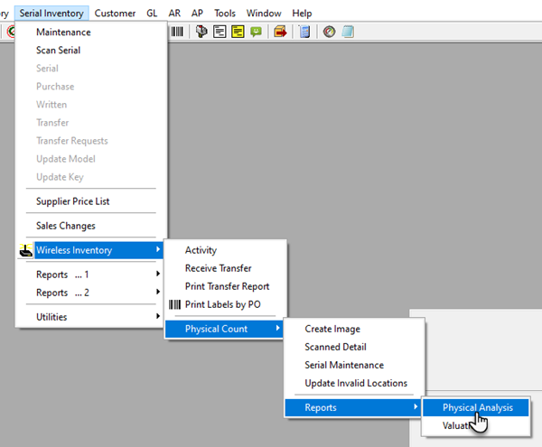The height and width of the screenshot is (447, 542).
Task: Expand Reports submenu under Physical Count
Action: pos(354,407)
